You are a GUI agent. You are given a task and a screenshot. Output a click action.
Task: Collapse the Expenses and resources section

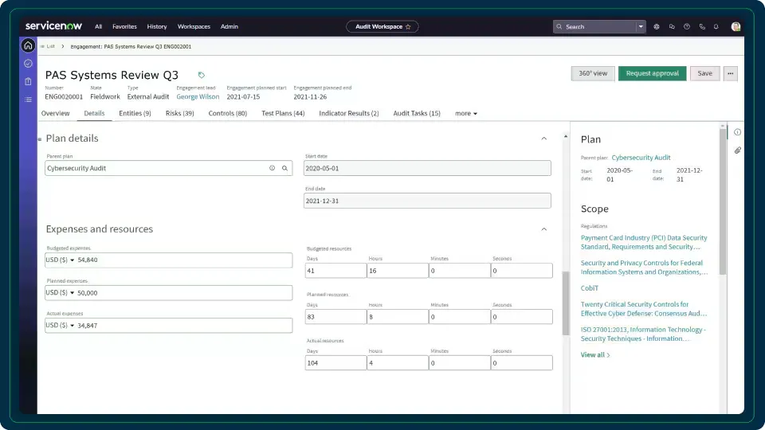click(544, 229)
